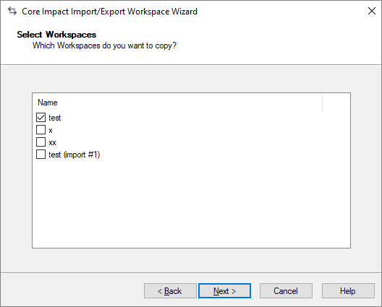Tick the 'test (import #1)' checkbox
The image size is (382, 307).
click(x=41, y=155)
